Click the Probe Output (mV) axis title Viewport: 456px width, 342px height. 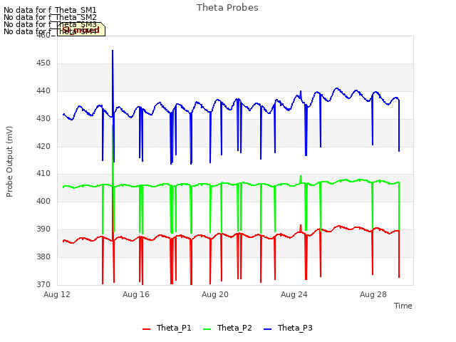tap(9, 162)
